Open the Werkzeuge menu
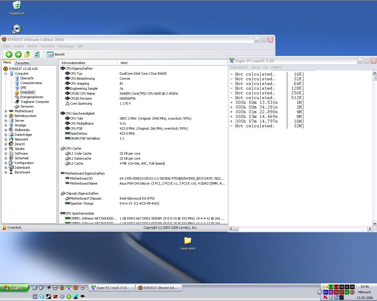Image resolution: width=377 pixels, height=301 pixels. [66, 46]
